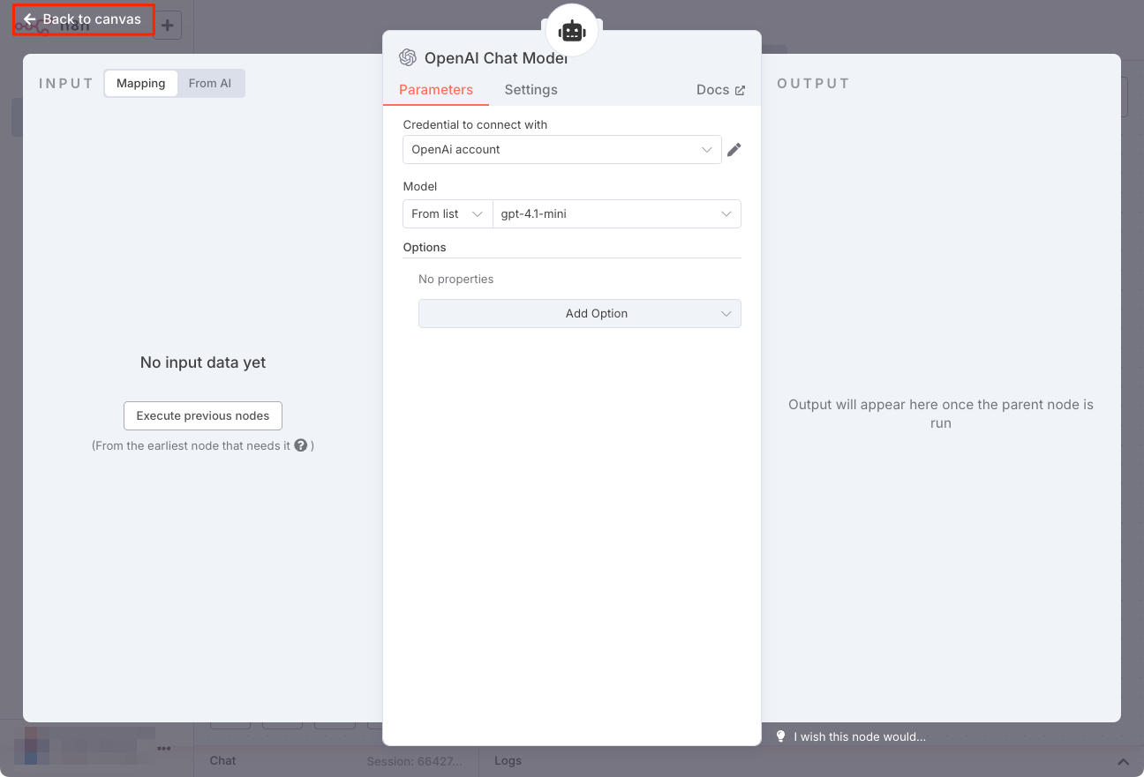1144x777 pixels.
Task: Select Mapping input mode
Action: 141,84
